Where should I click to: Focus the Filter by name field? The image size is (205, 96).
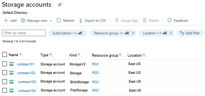click(24, 33)
